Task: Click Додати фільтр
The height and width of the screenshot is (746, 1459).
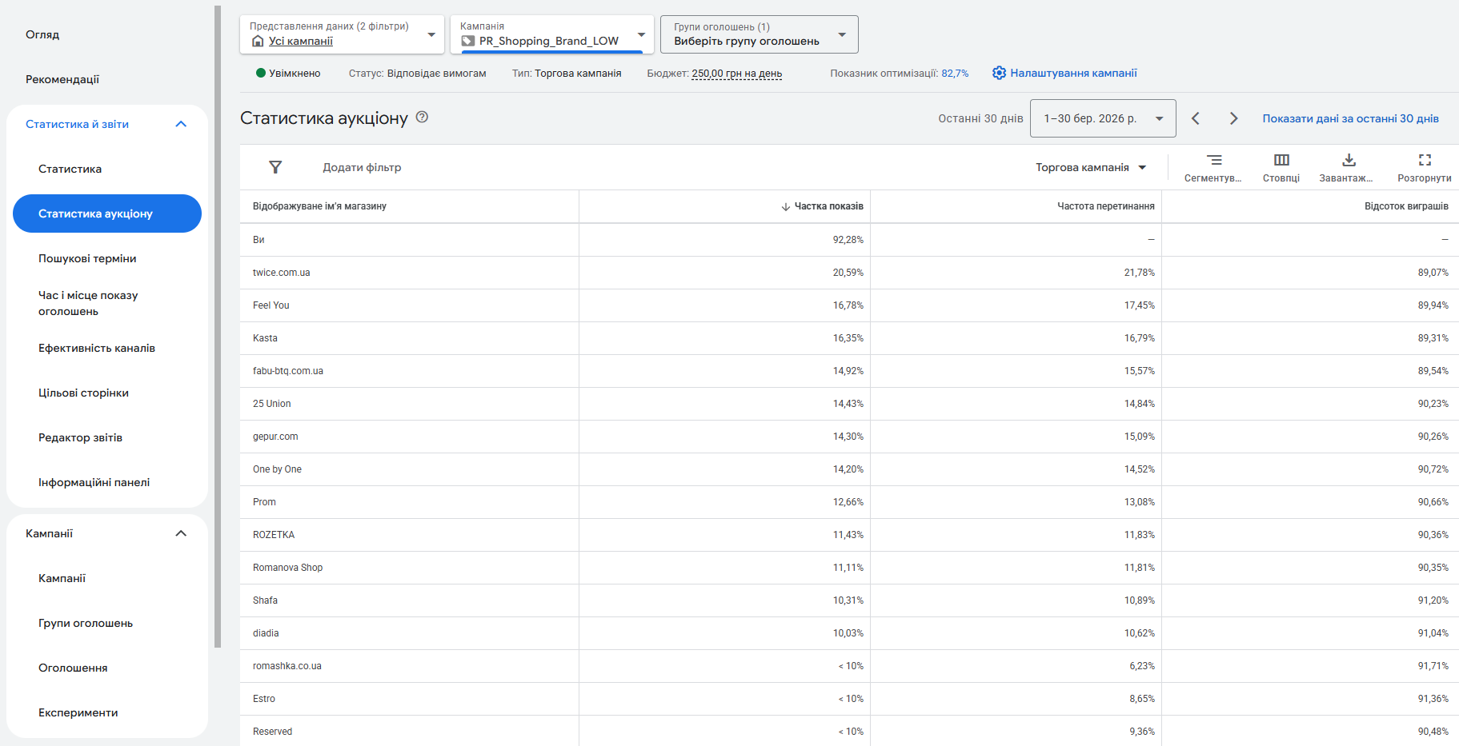Action: pos(362,167)
